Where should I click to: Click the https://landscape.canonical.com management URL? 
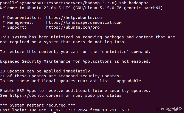point(84,22)
